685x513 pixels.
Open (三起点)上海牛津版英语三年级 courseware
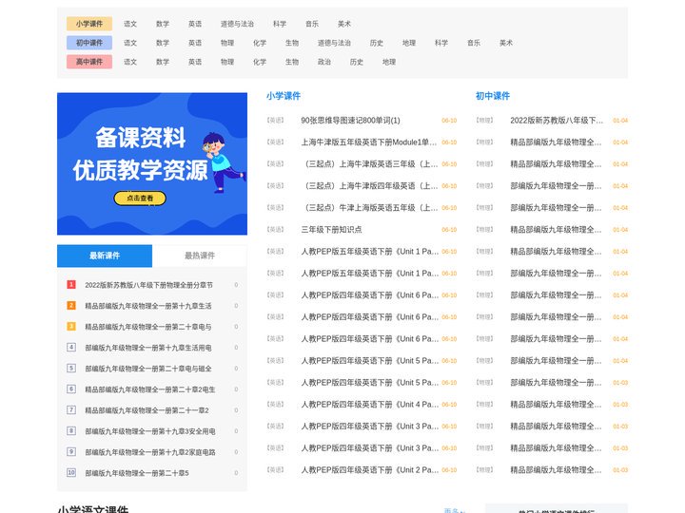coord(369,164)
